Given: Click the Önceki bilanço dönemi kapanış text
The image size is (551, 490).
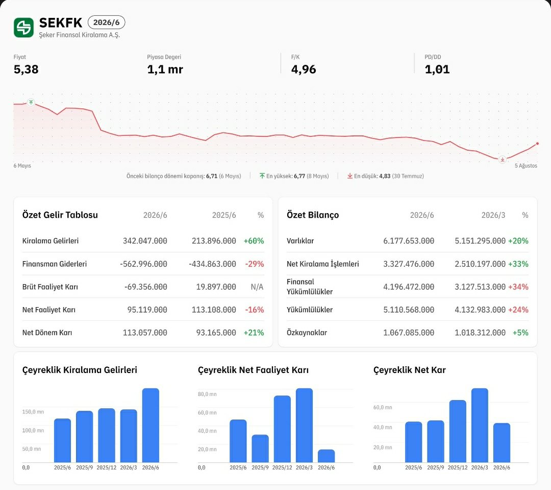Looking at the screenshot, I should click(184, 176).
